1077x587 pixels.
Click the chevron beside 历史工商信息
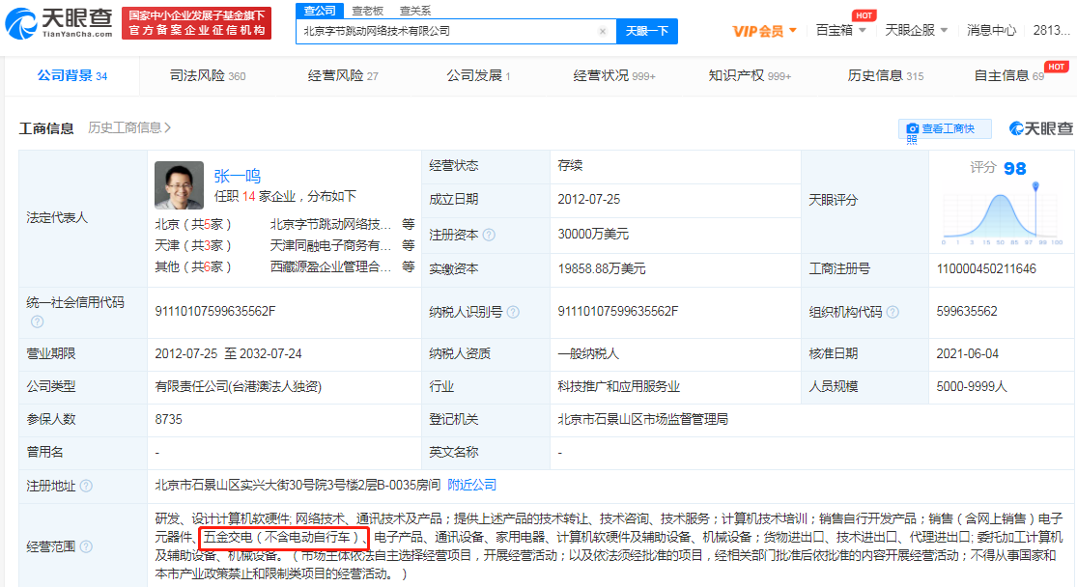click(x=168, y=127)
